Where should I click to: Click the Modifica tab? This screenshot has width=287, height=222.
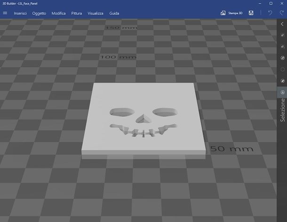pyautogui.click(x=58, y=13)
